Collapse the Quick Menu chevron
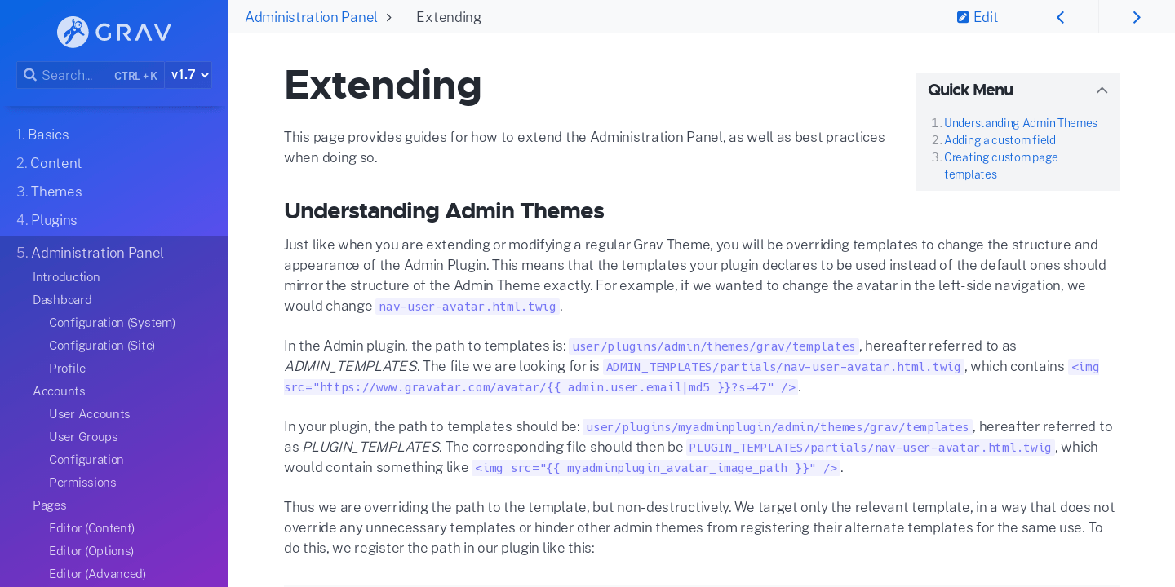1175x587 pixels. click(1102, 90)
